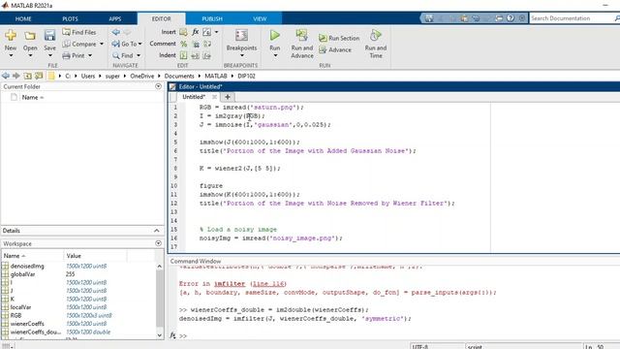Click the decrease indent icon

[207, 56]
